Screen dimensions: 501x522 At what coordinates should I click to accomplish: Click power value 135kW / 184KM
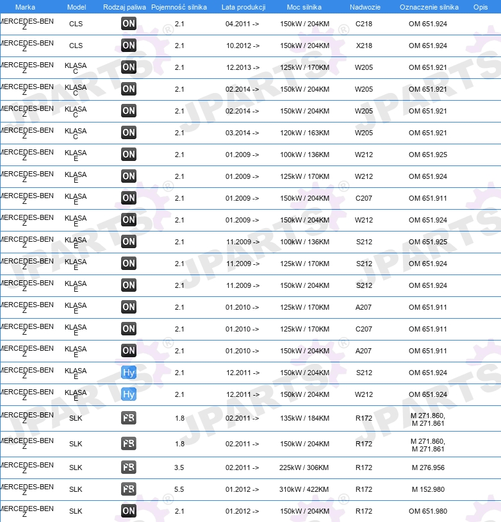(304, 418)
